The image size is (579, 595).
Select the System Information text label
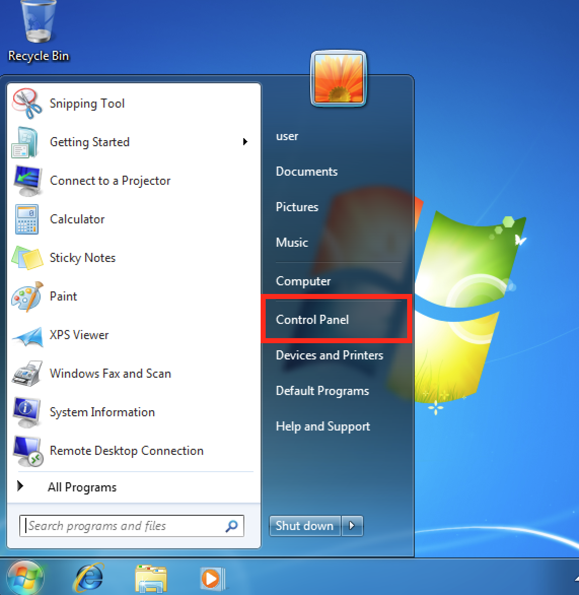[x=102, y=412]
